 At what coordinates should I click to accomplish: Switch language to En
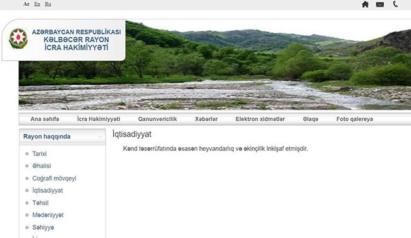point(37,4)
